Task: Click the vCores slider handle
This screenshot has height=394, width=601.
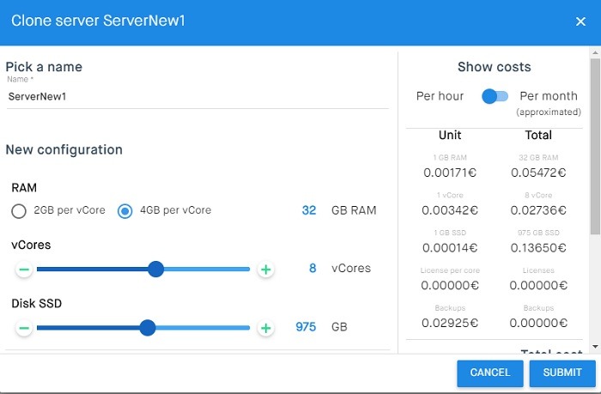Action: (x=155, y=269)
